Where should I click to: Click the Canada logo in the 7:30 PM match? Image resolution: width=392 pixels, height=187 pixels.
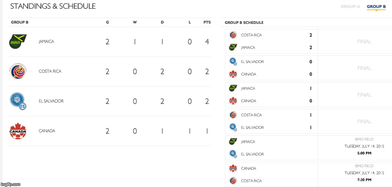pyautogui.click(x=233, y=168)
